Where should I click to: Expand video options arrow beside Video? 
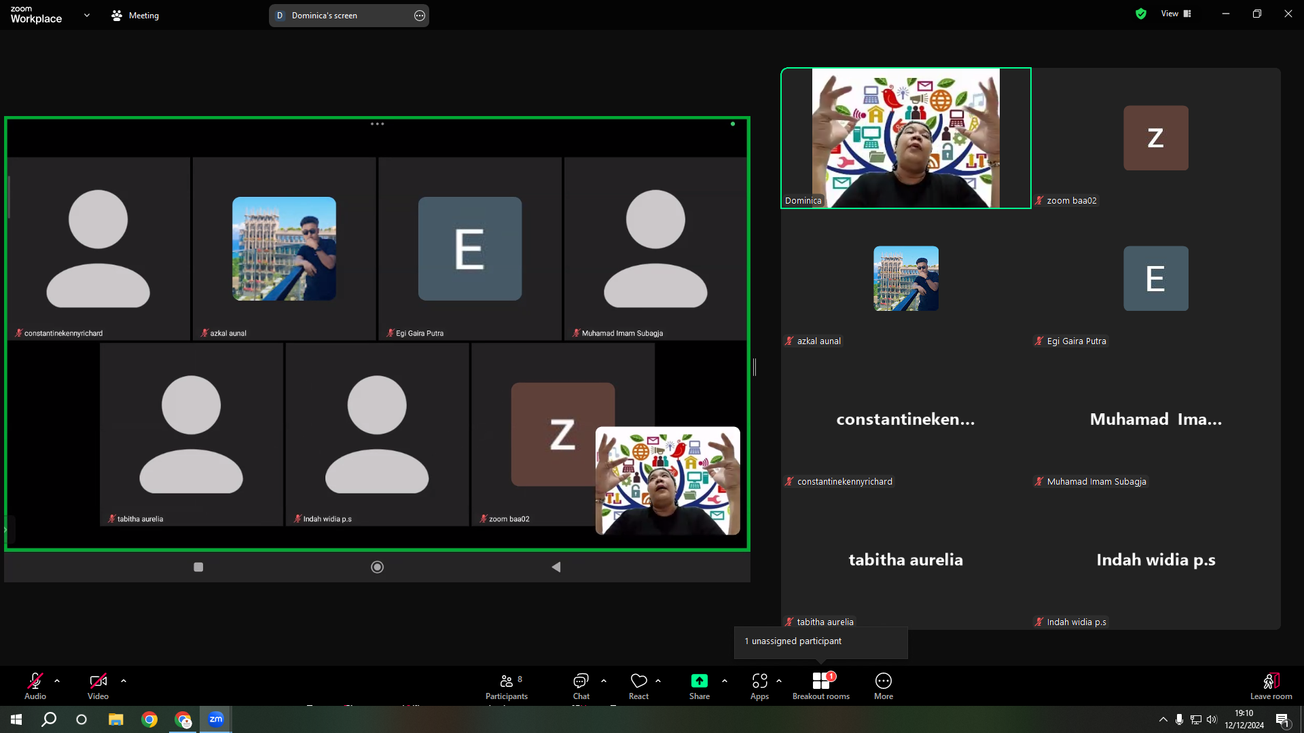click(124, 681)
